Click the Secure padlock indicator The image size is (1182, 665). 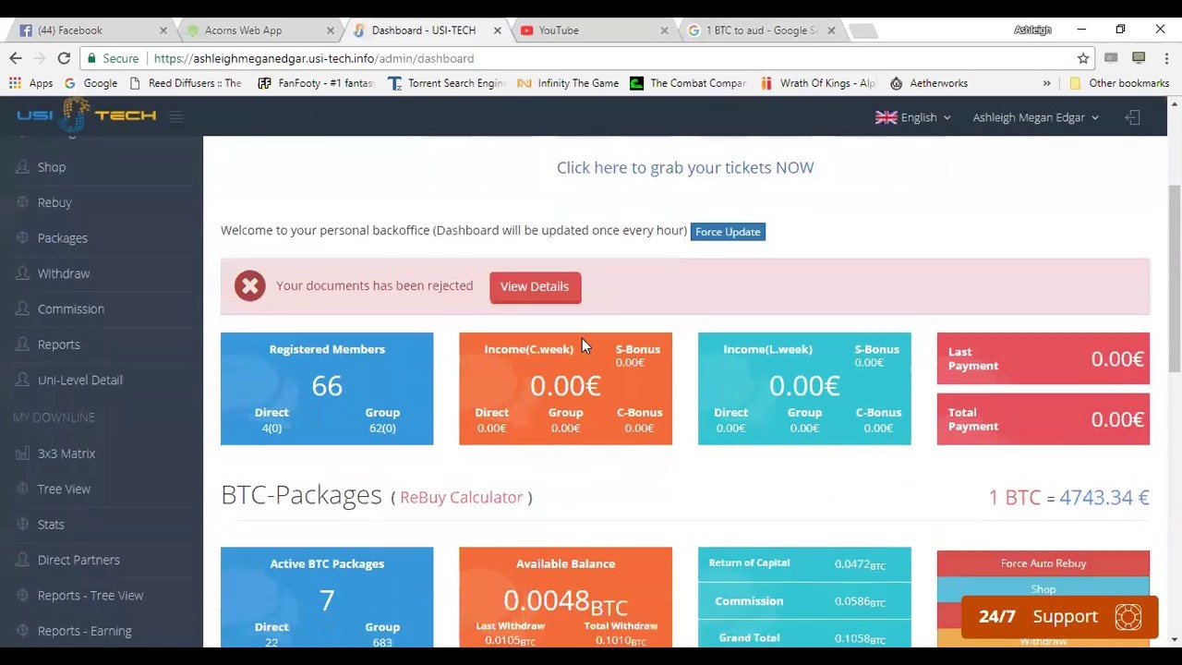(113, 58)
